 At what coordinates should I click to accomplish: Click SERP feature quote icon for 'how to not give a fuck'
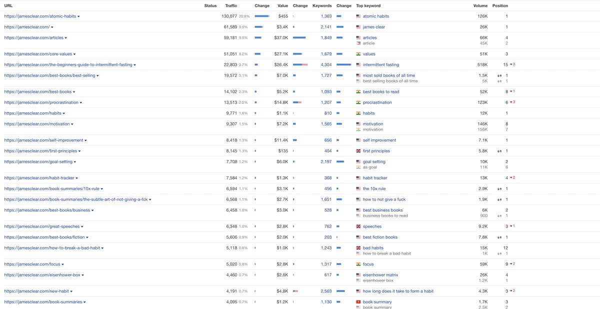pos(499,200)
